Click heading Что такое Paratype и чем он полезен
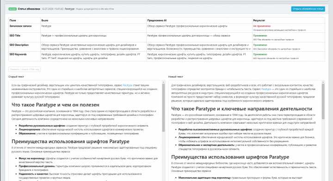This screenshot has height=181, width=333. pos(55,105)
